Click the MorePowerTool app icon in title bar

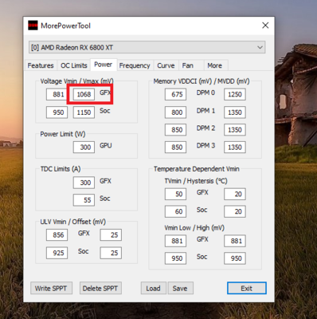(33, 26)
